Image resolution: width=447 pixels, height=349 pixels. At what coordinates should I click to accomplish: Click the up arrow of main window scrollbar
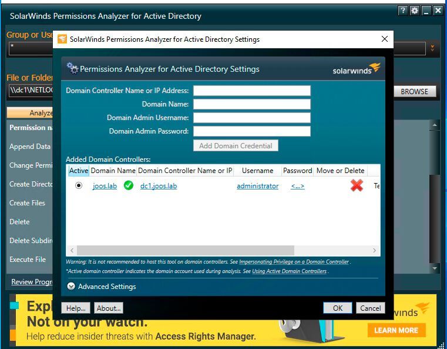[x=435, y=125]
